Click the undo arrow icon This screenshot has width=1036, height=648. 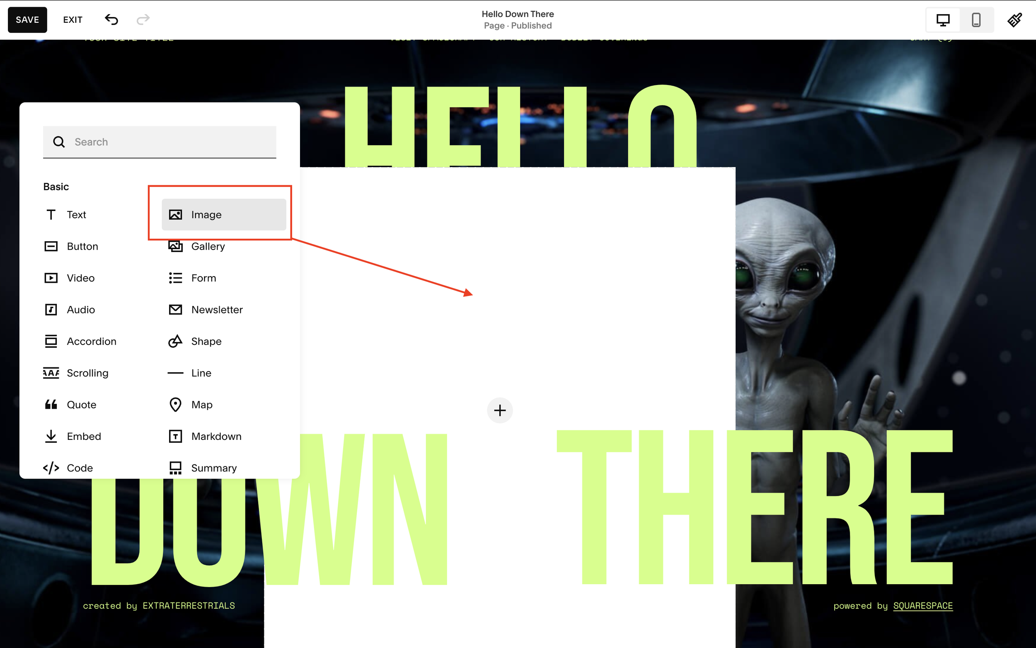tap(111, 20)
